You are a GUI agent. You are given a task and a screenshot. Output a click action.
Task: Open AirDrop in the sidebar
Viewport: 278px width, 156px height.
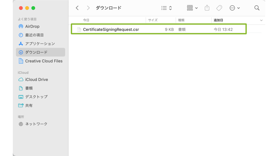tap(32, 27)
